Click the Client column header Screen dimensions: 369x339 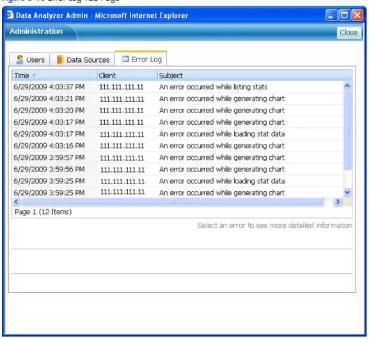click(127, 75)
